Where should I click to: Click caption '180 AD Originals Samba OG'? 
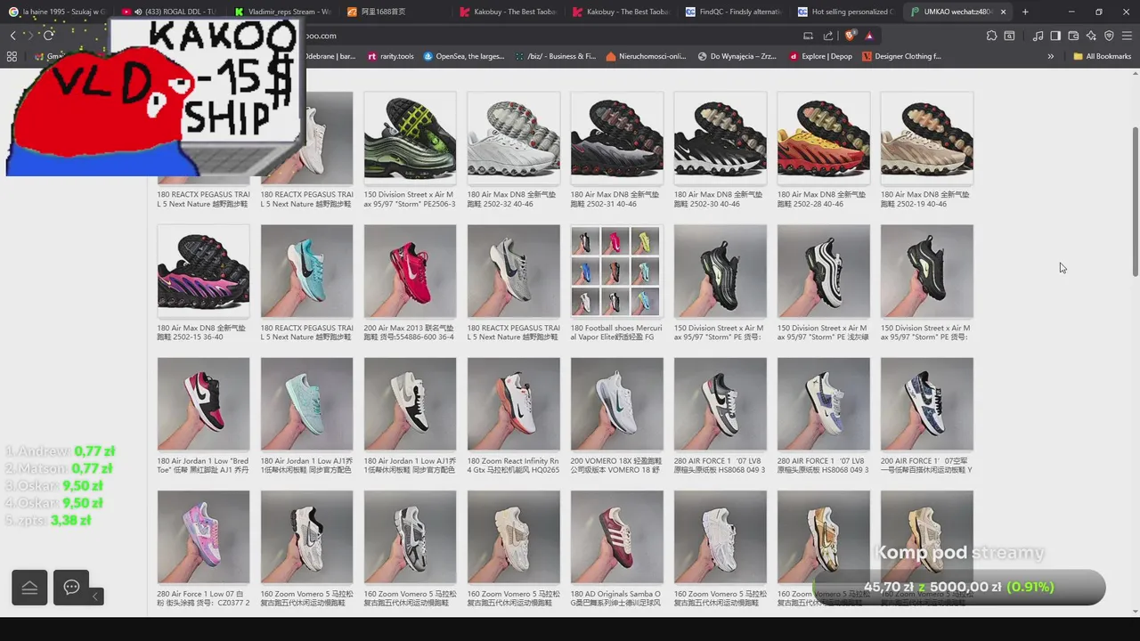click(x=615, y=598)
